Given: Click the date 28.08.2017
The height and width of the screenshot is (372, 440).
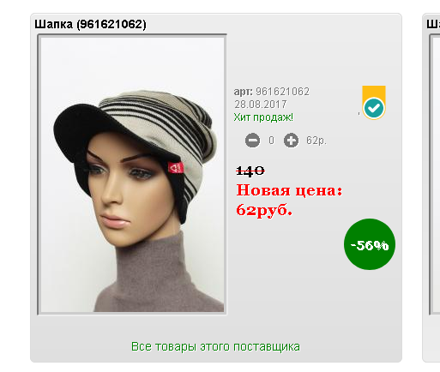Looking at the screenshot, I should pyautogui.click(x=261, y=105).
